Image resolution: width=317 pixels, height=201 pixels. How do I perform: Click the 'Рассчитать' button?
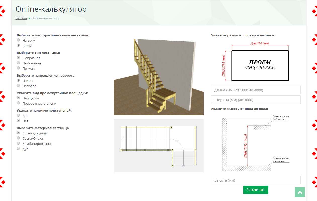coord(256,190)
